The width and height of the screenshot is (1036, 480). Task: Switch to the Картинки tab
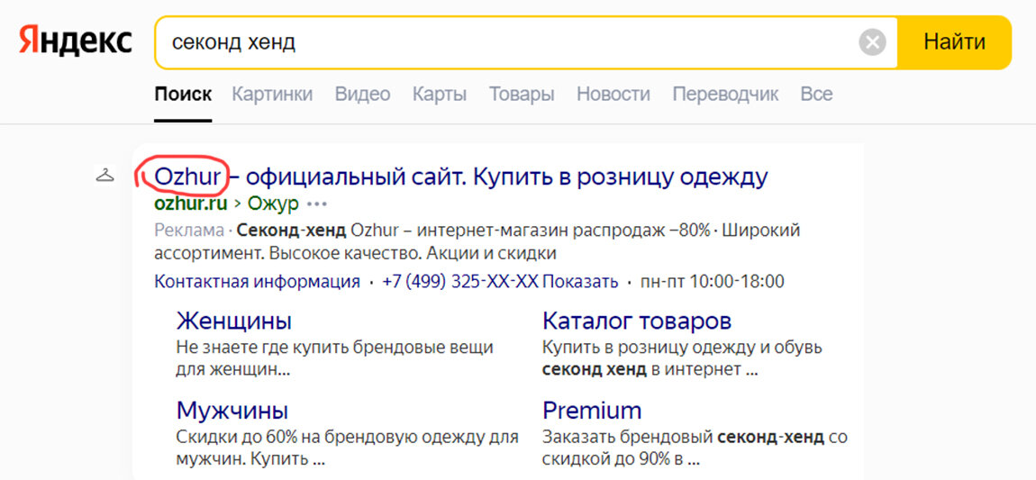(x=272, y=95)
